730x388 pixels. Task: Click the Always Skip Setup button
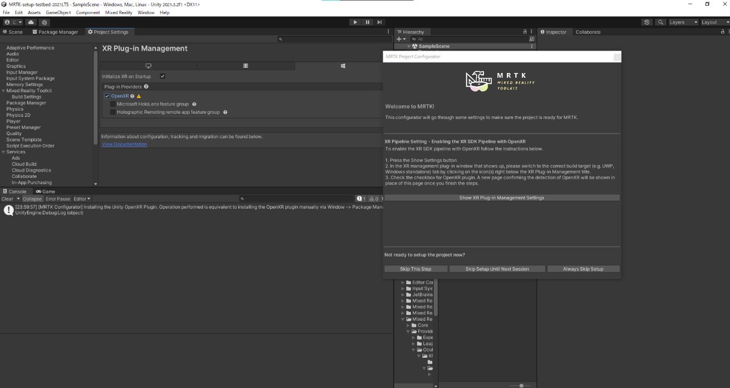click(x=583, y=269)
